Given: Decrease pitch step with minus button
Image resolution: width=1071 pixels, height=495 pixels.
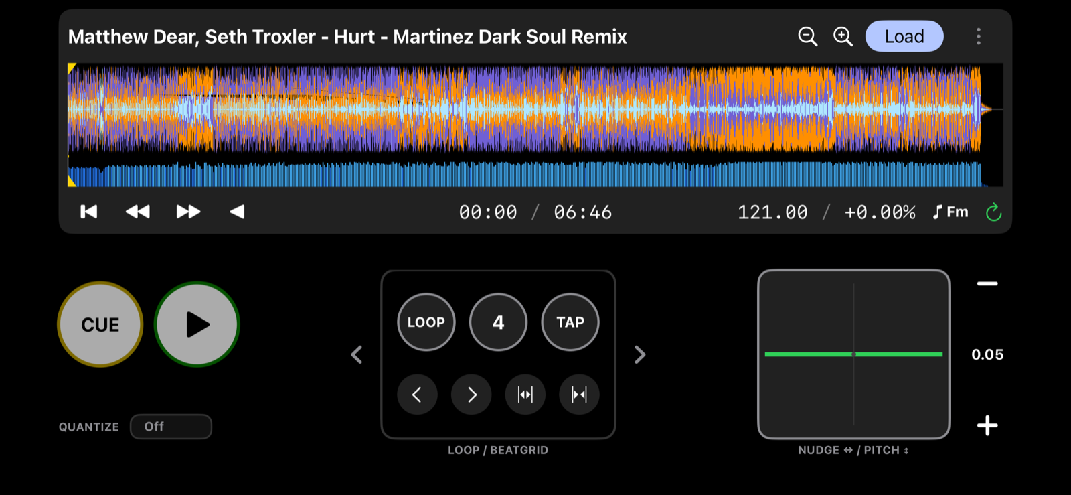Looking at the screenshot, I should click(987, 283).
